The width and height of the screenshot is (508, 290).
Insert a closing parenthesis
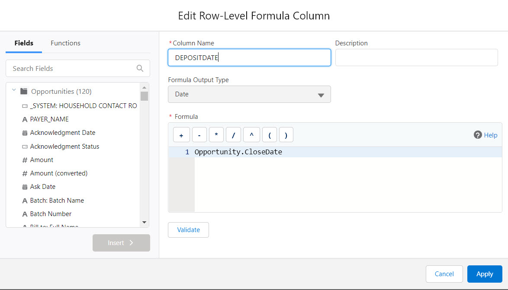286,135
